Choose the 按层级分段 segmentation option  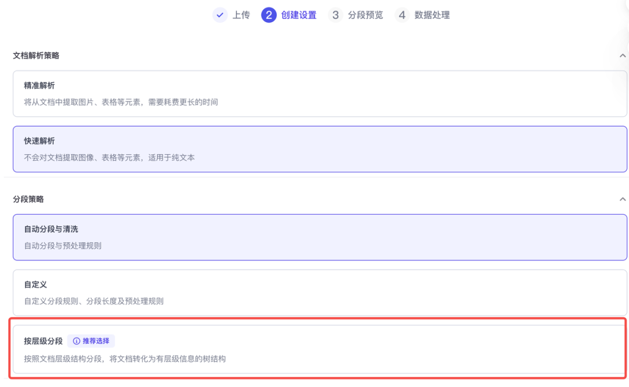pos(320,349)
